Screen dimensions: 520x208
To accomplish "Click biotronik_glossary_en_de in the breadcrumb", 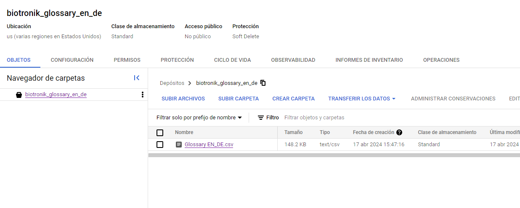I will pyautogui.click(x=227, y=83).
